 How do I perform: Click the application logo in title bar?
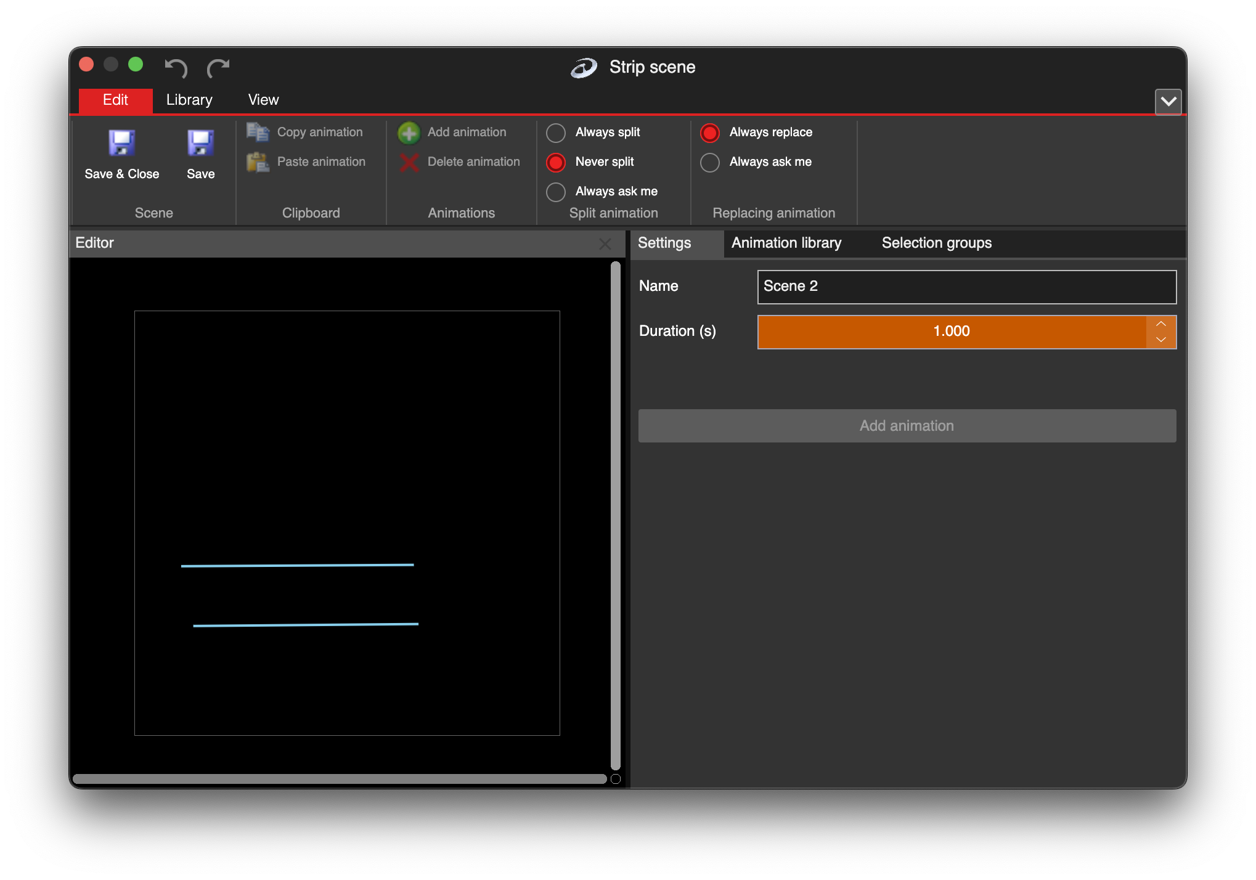[x=584, y=67]
